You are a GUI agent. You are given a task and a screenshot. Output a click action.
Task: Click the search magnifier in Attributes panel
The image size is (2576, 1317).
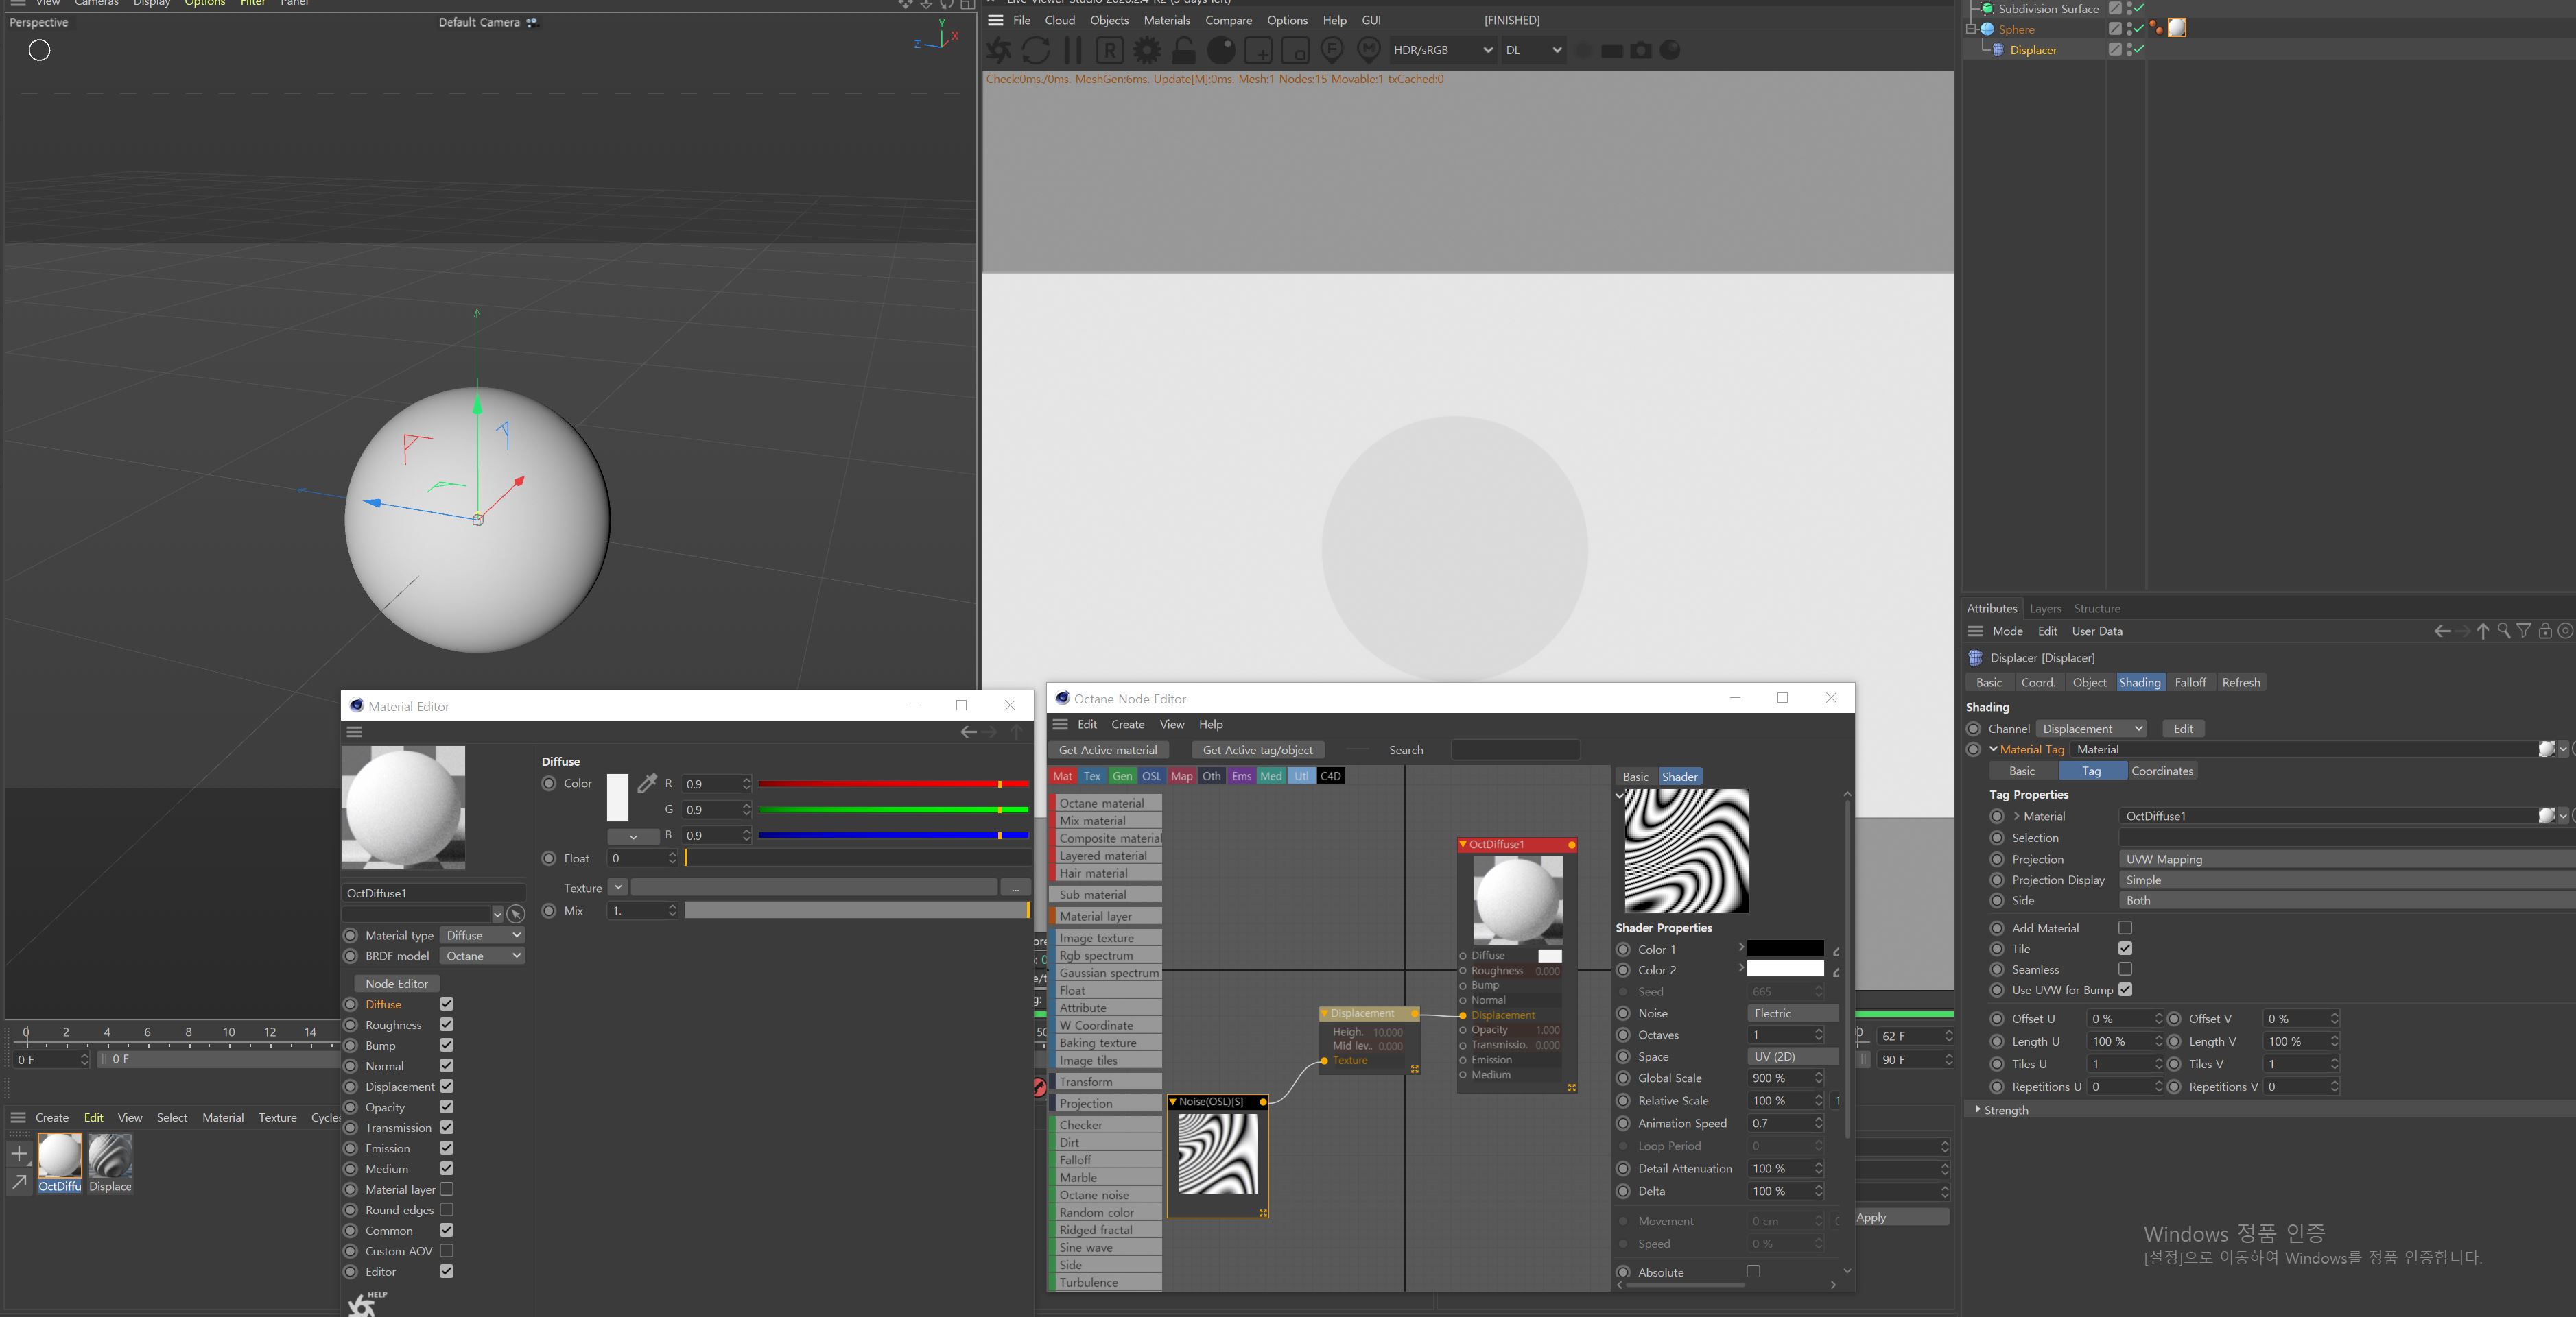tap(2504, 631)
